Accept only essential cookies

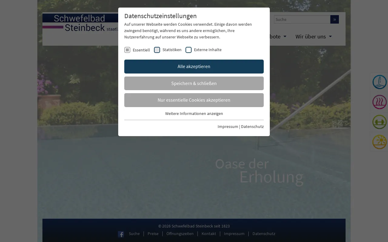(x=194, y=100)
